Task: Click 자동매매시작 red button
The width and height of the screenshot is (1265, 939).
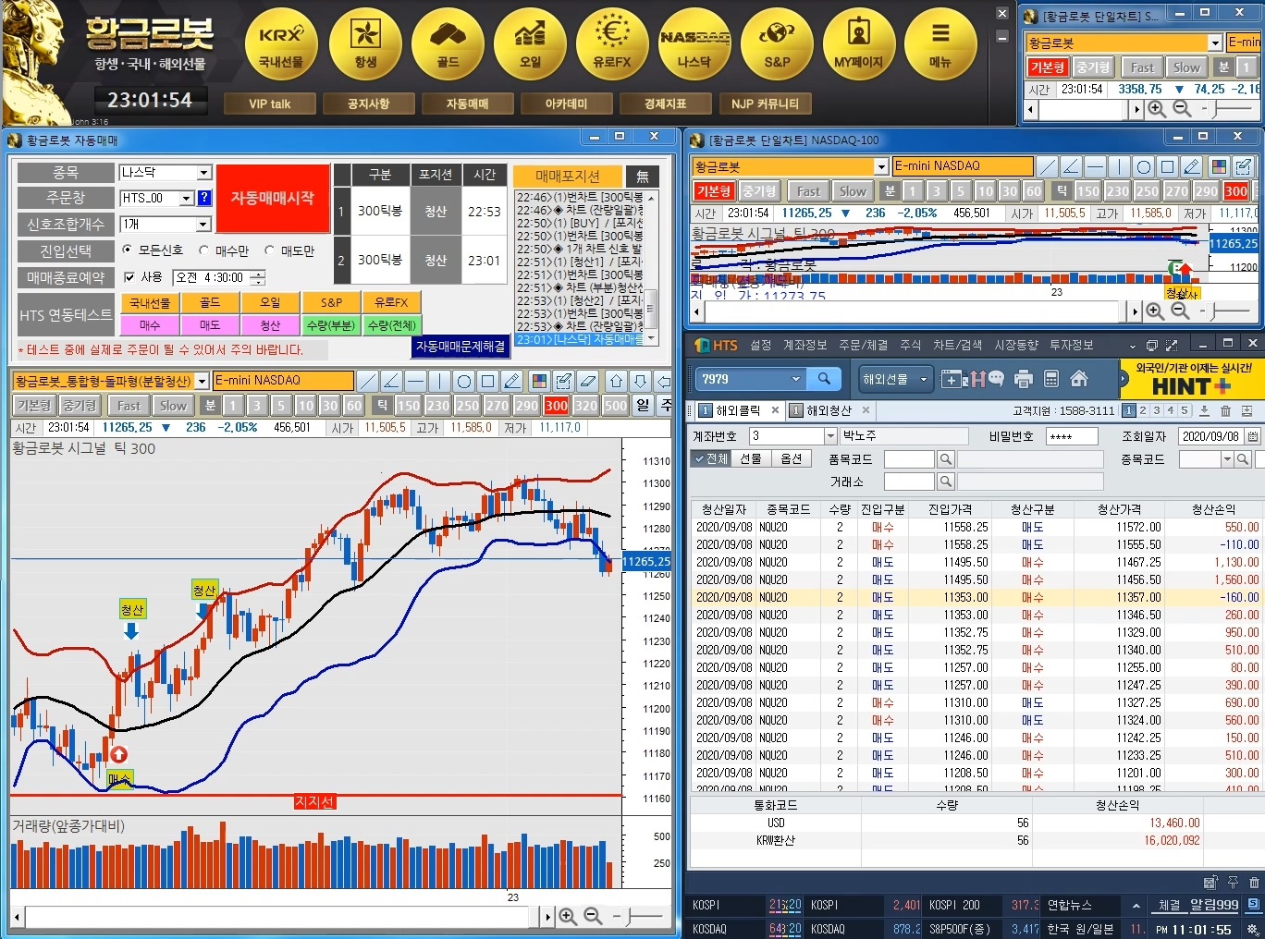Action: pyautogui.click(x=273, y=198)
